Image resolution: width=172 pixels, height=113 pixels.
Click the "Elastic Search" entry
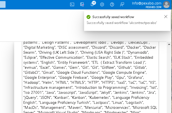(98, 57)
